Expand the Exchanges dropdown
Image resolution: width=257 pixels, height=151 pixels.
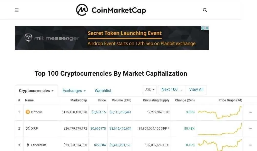click(74, 91)
